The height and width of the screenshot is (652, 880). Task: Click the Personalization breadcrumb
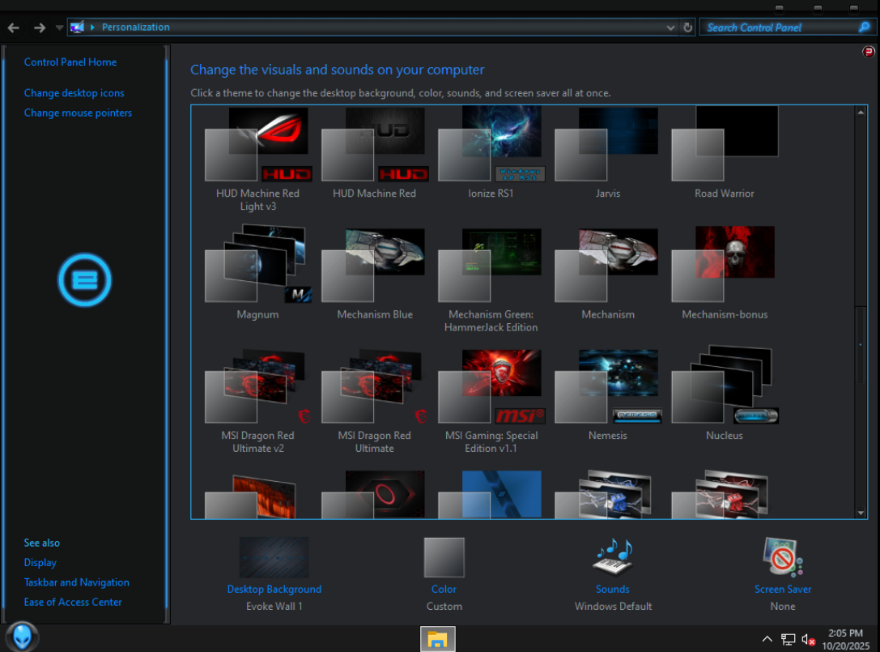click(x=135, y=28)
